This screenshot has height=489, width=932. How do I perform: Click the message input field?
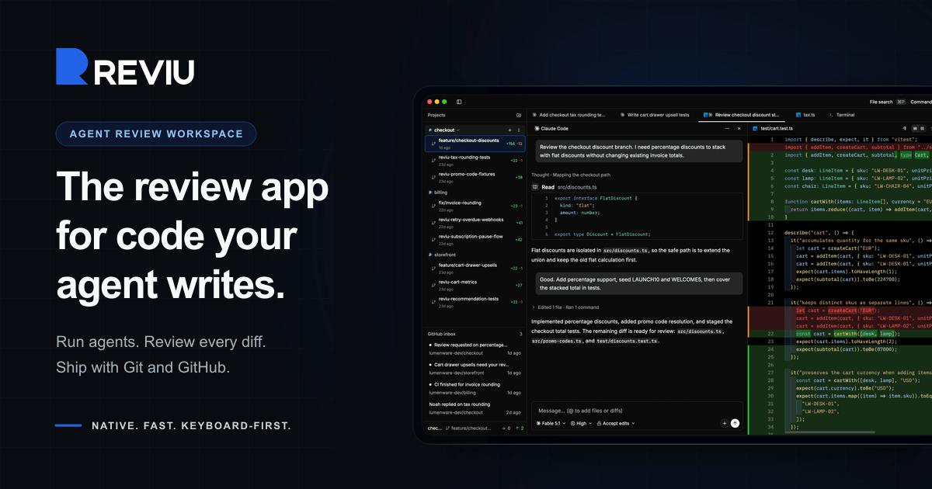pos(637,411)
